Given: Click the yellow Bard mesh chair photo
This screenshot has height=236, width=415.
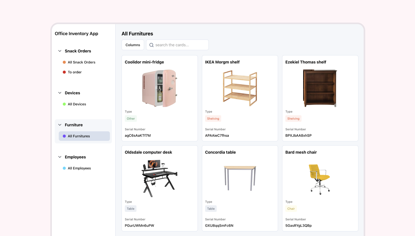Looking at the screenshot, I should (320, 179).
